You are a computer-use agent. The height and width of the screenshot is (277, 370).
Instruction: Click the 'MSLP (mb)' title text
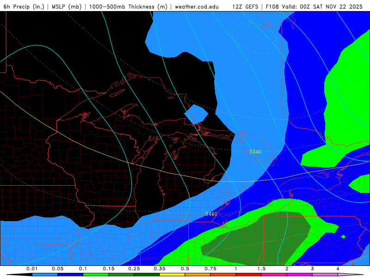(67, 6)
